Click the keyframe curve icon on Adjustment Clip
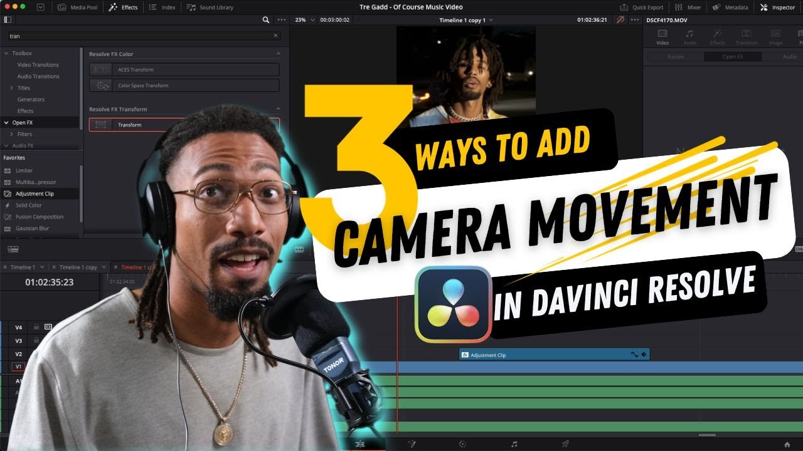Image resolution: width=803 pixels, height=451 pixels. pyautogui.click(x=634, y=355)
